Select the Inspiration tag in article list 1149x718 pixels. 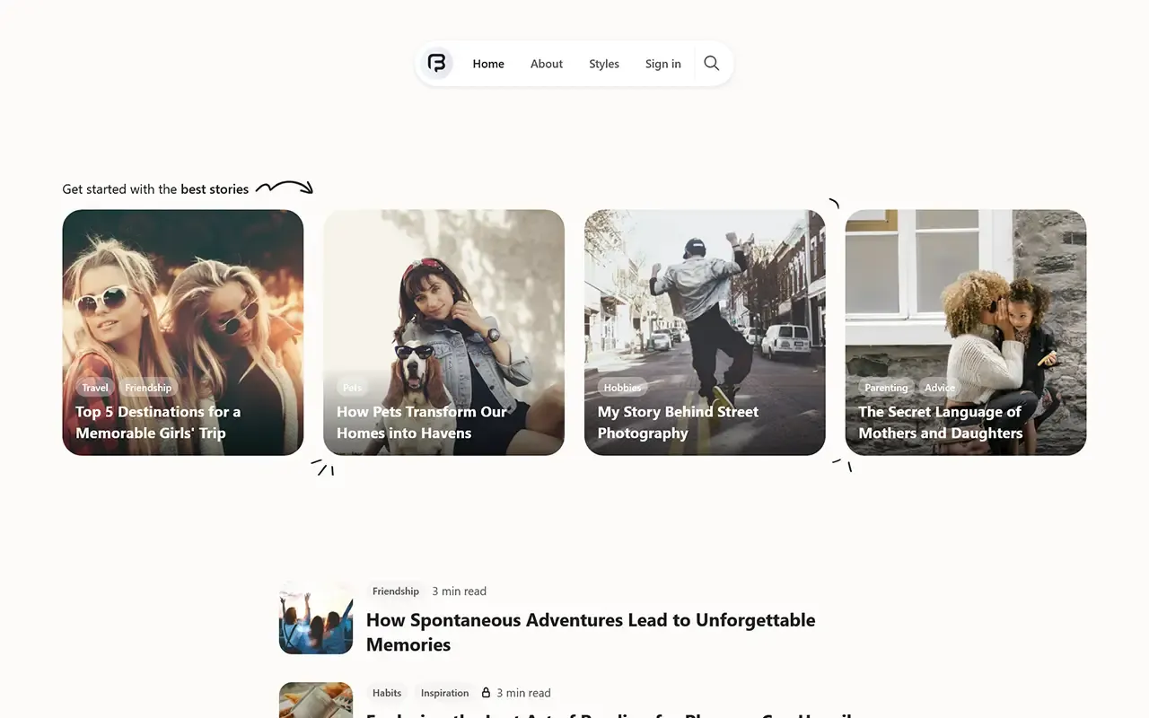[x=444, y=693]
